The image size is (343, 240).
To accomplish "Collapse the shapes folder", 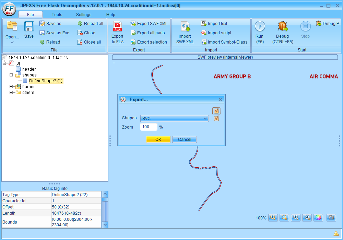I will [x=11, y=75].
